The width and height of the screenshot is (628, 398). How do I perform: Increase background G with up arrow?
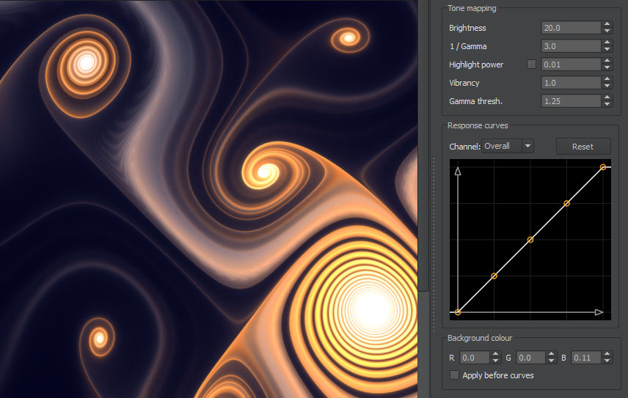[551, 355]
